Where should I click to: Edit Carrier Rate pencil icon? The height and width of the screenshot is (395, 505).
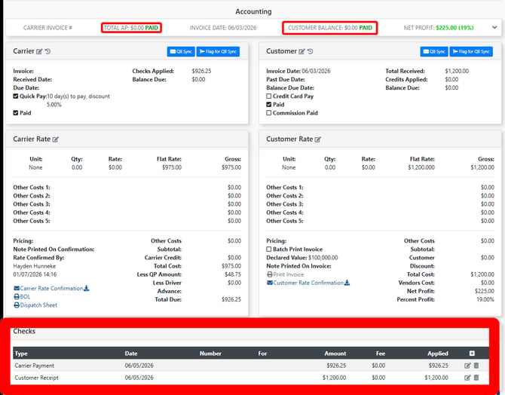pos(56,139)
